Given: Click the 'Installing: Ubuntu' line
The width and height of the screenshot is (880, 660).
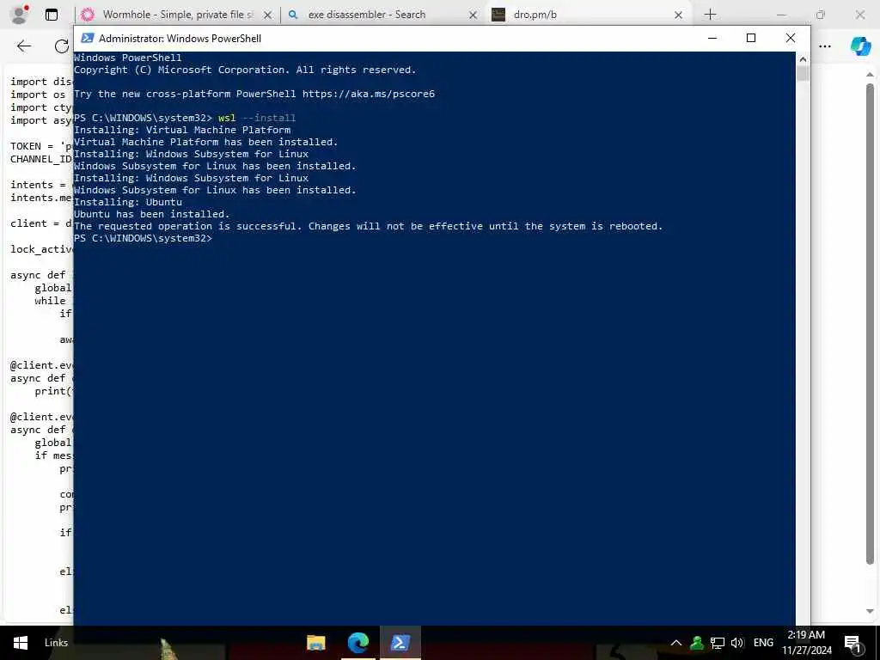Looking at the screenshot, I should click(128, 202).
